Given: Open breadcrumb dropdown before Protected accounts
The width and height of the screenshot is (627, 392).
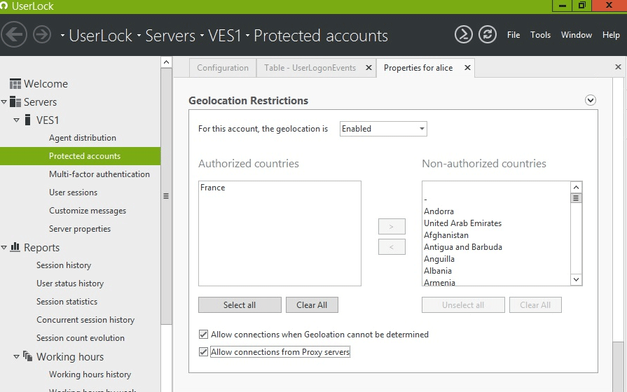Looking at the screenshot, I should 247,36.
